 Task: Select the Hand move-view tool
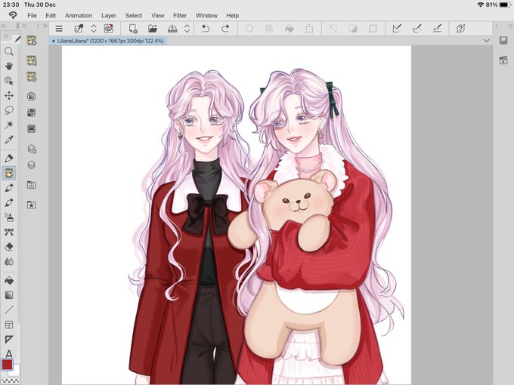9,66
